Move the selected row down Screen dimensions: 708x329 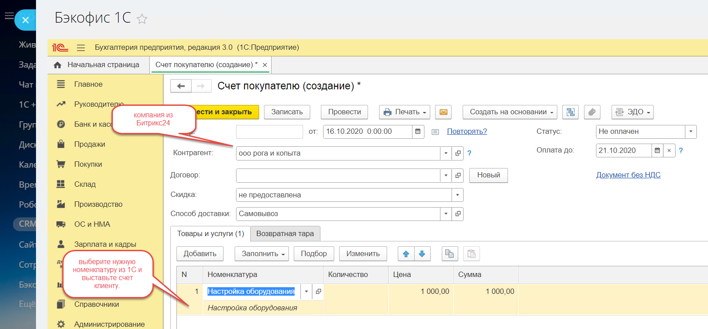pyautogui.click(x=422, y=254)
